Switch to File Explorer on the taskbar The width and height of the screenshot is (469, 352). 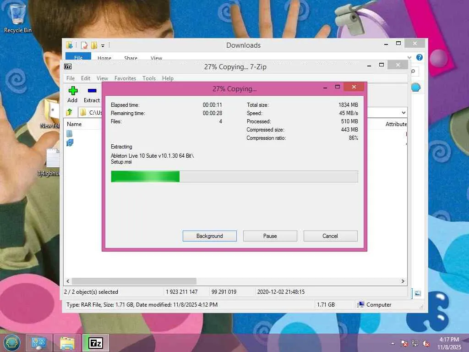(67, 343)
